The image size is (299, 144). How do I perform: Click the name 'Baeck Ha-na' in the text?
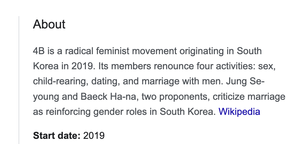109,96
